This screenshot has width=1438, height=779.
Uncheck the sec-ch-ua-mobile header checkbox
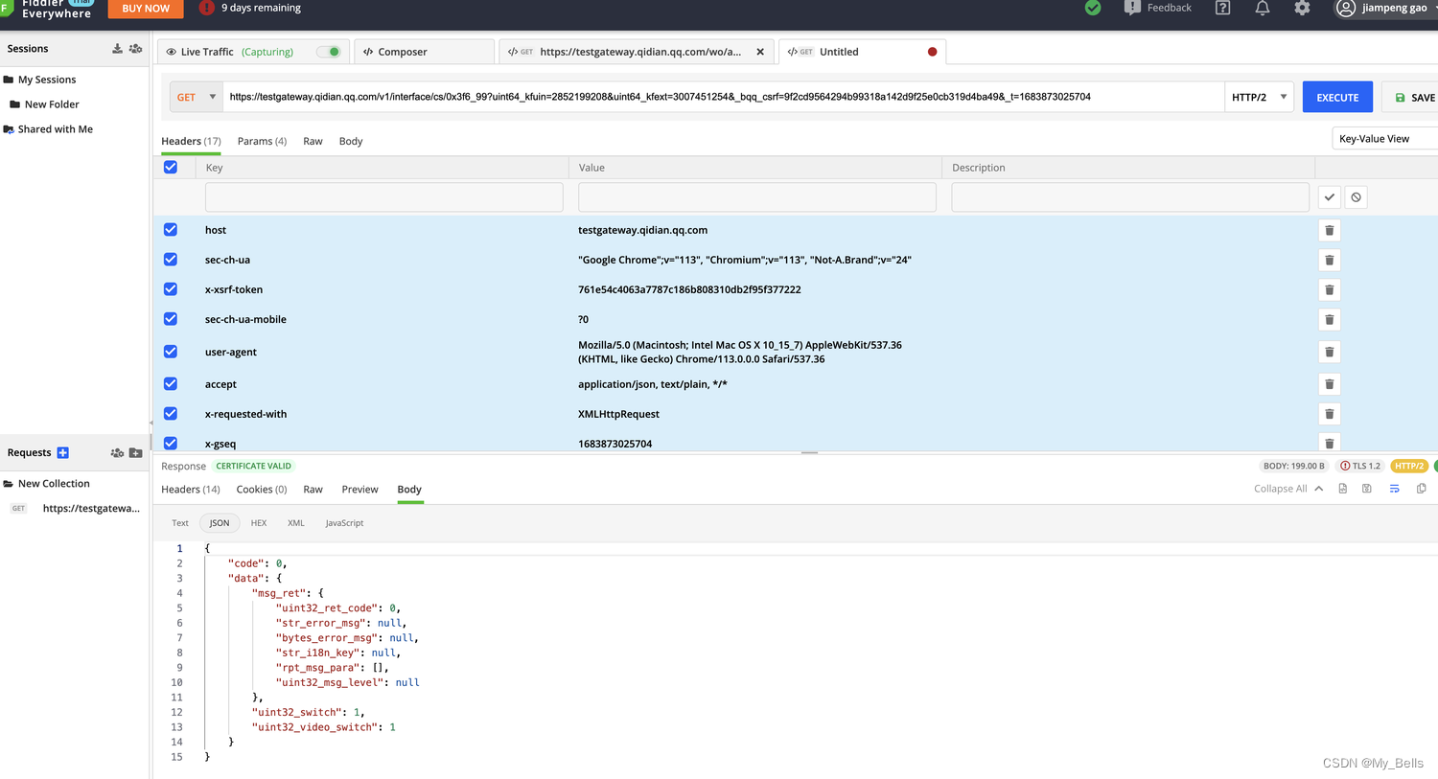pyautogui.click(x=171, y=319)
